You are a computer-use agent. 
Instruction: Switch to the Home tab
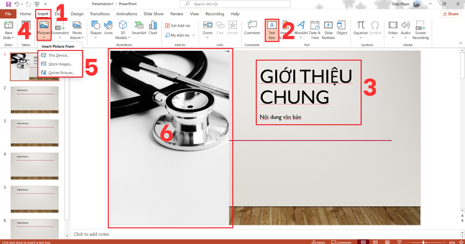(x=25, y=14)
